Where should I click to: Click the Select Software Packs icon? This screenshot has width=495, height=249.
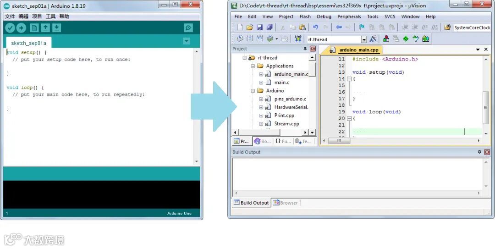coord(415,39)
